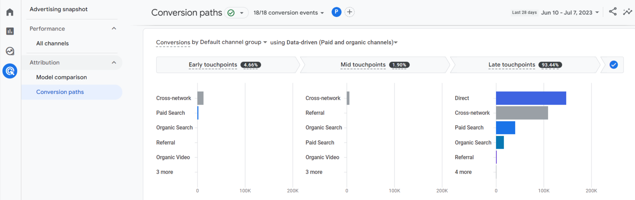Click the add comparison plus icon
This screenshot has width=635, height=200.
coord(349,12)
